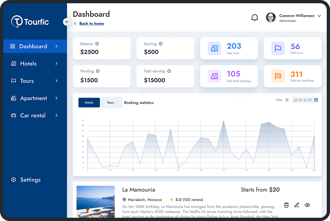Open Settings in the sidebar
Screen dimensions: 330x221
coord(30,180)
